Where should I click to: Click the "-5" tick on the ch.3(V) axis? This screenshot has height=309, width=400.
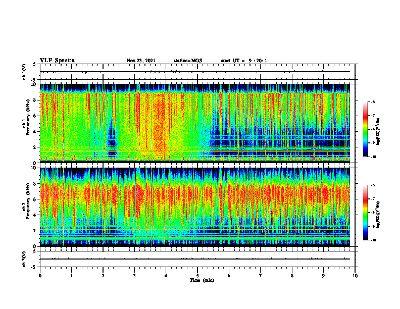pos(33,267)
